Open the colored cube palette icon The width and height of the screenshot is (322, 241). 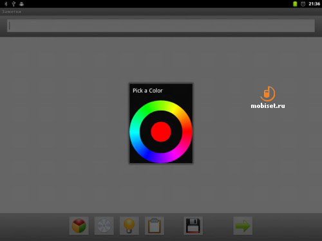pos(79,226)
